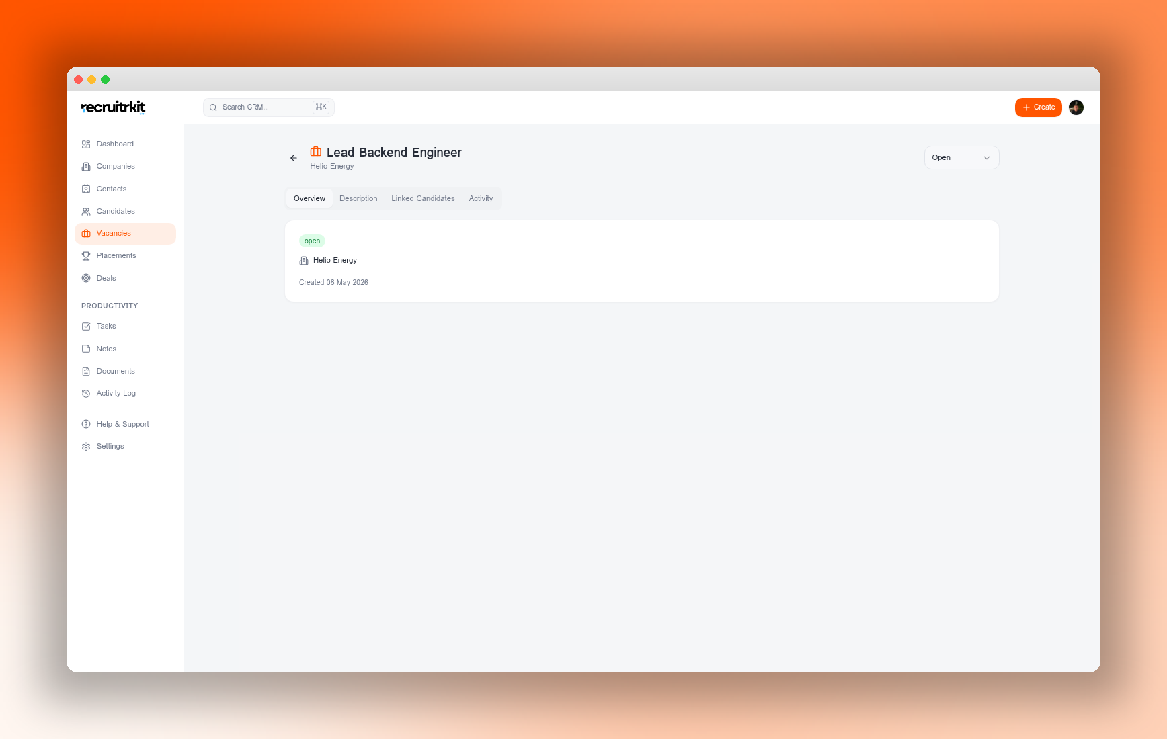Open Settings from the sidebar
Screen dimensions: 1167x739
pyautogui.click(x=125, y=447)
